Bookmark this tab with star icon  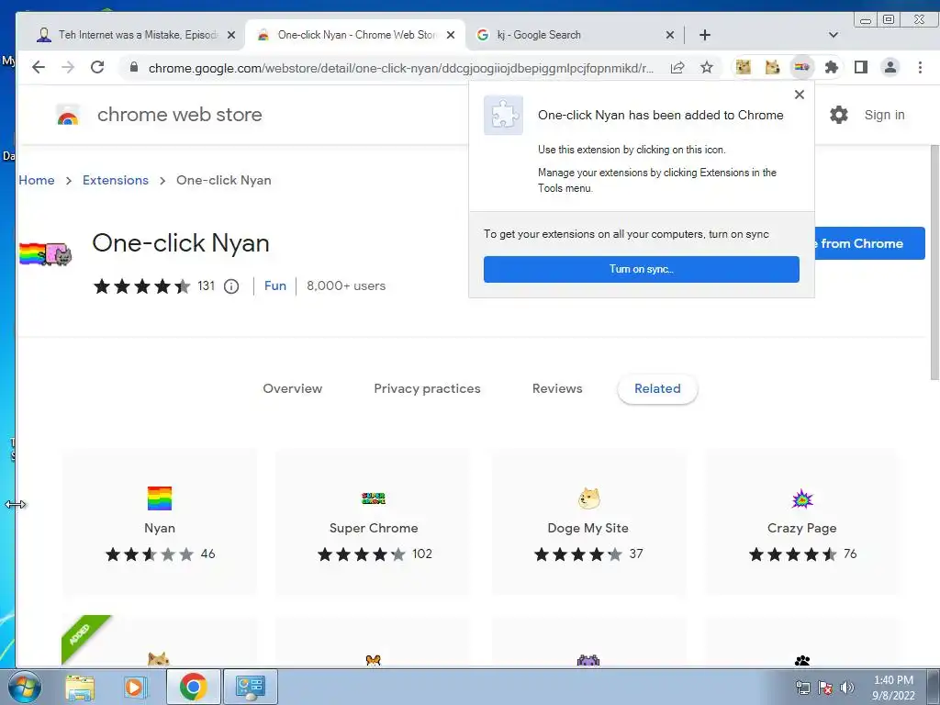pyautogui.click(x=707, y=67)
